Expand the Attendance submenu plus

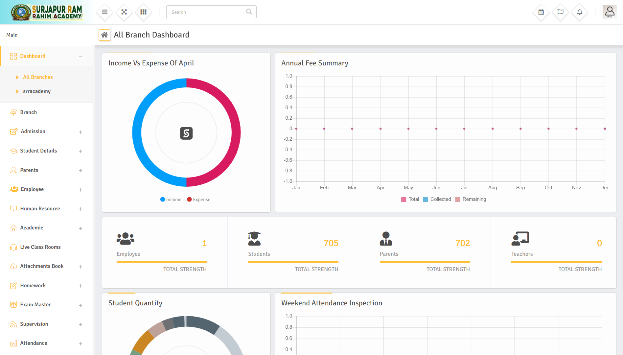(81, 344)
